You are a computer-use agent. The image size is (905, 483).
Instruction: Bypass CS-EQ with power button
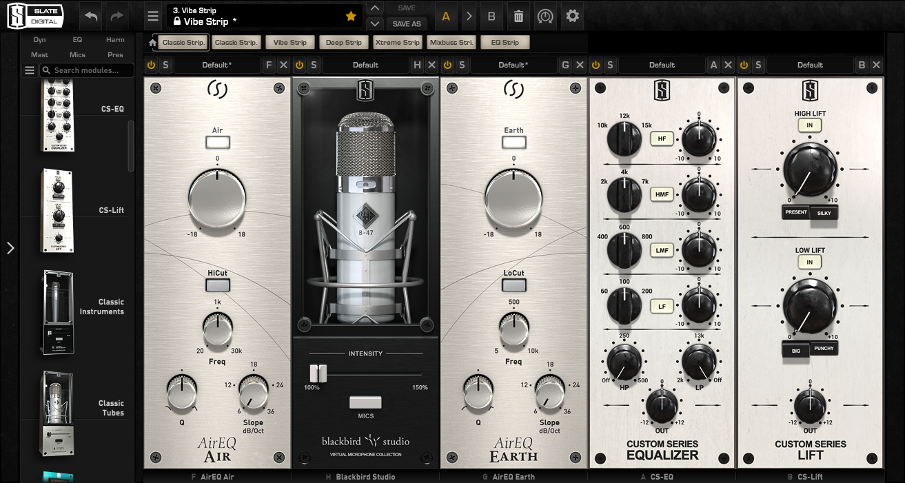click(596, 65)
